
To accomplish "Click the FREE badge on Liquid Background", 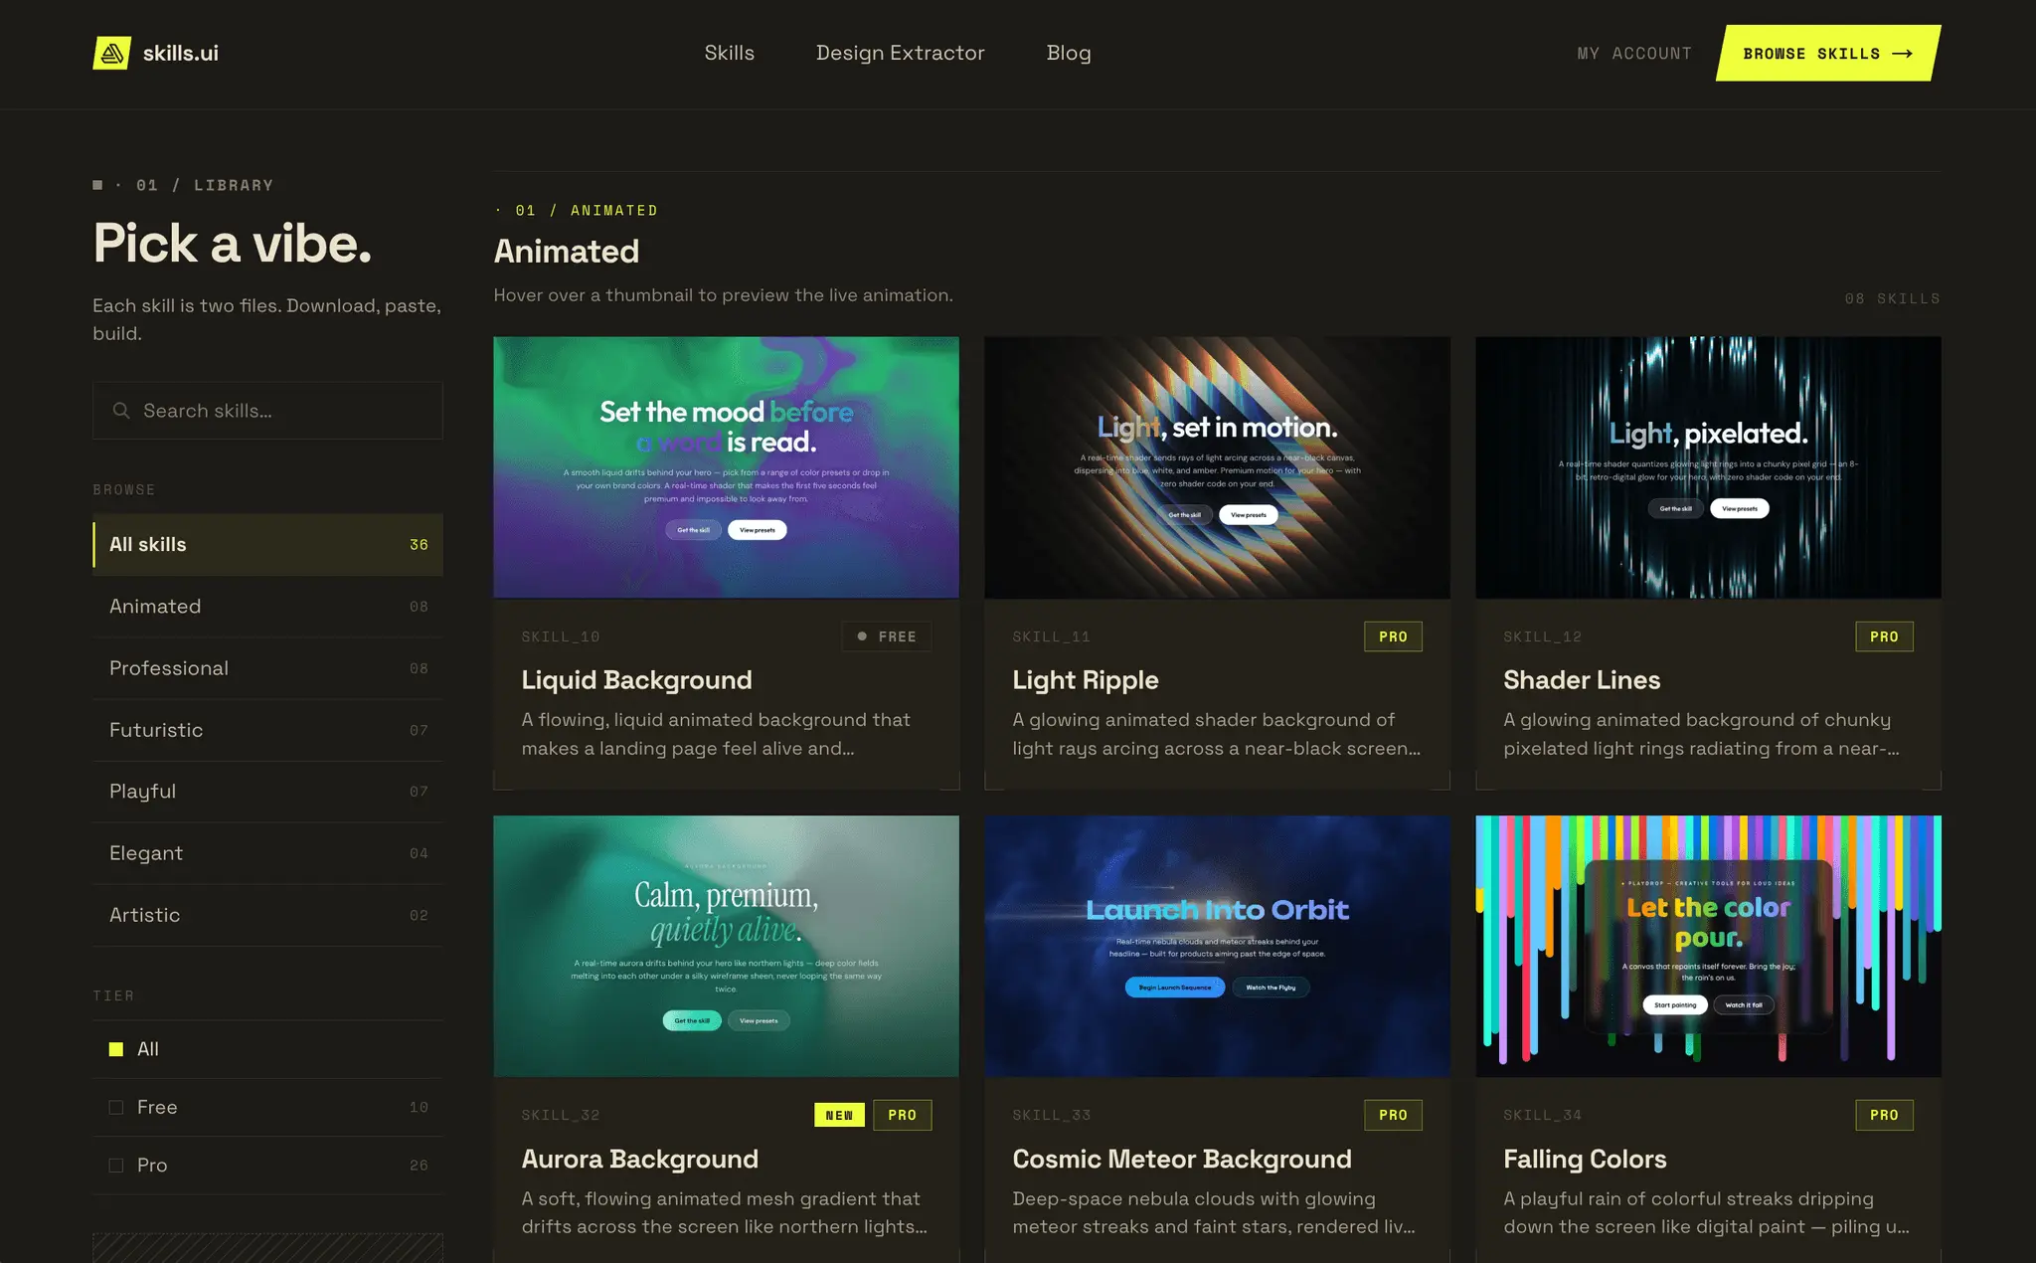I will [887, 636].
